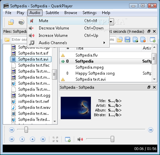Mute via the speaker icon near volume slider
This screenshot has height=155, width=160.
tap(80, 139)
